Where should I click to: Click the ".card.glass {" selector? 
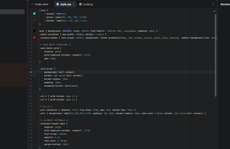(47, 69)
